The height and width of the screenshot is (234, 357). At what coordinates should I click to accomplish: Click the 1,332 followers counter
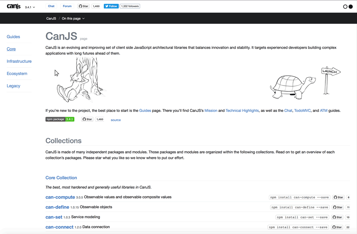pos(129,6)
